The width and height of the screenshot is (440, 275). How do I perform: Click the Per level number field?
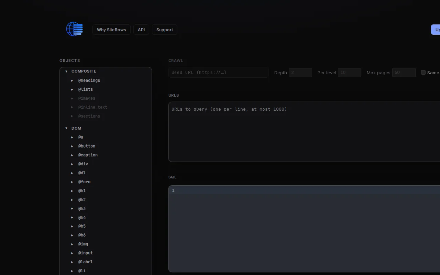pyautogui.click(x=350, y=73)
